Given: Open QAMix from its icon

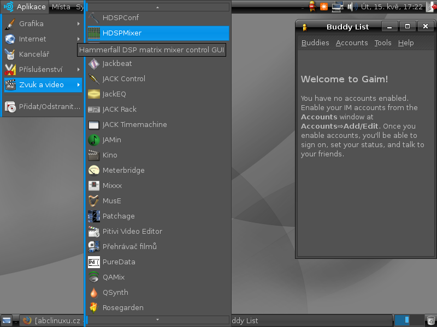Looking at the screenshot, I should pyautogui.click(x=94, y=277).
